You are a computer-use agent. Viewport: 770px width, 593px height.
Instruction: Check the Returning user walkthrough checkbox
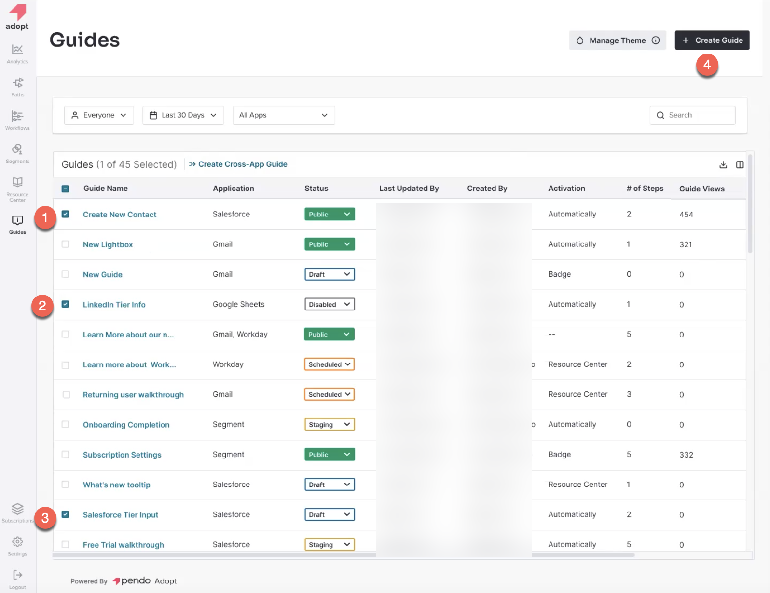click(66, 394)
